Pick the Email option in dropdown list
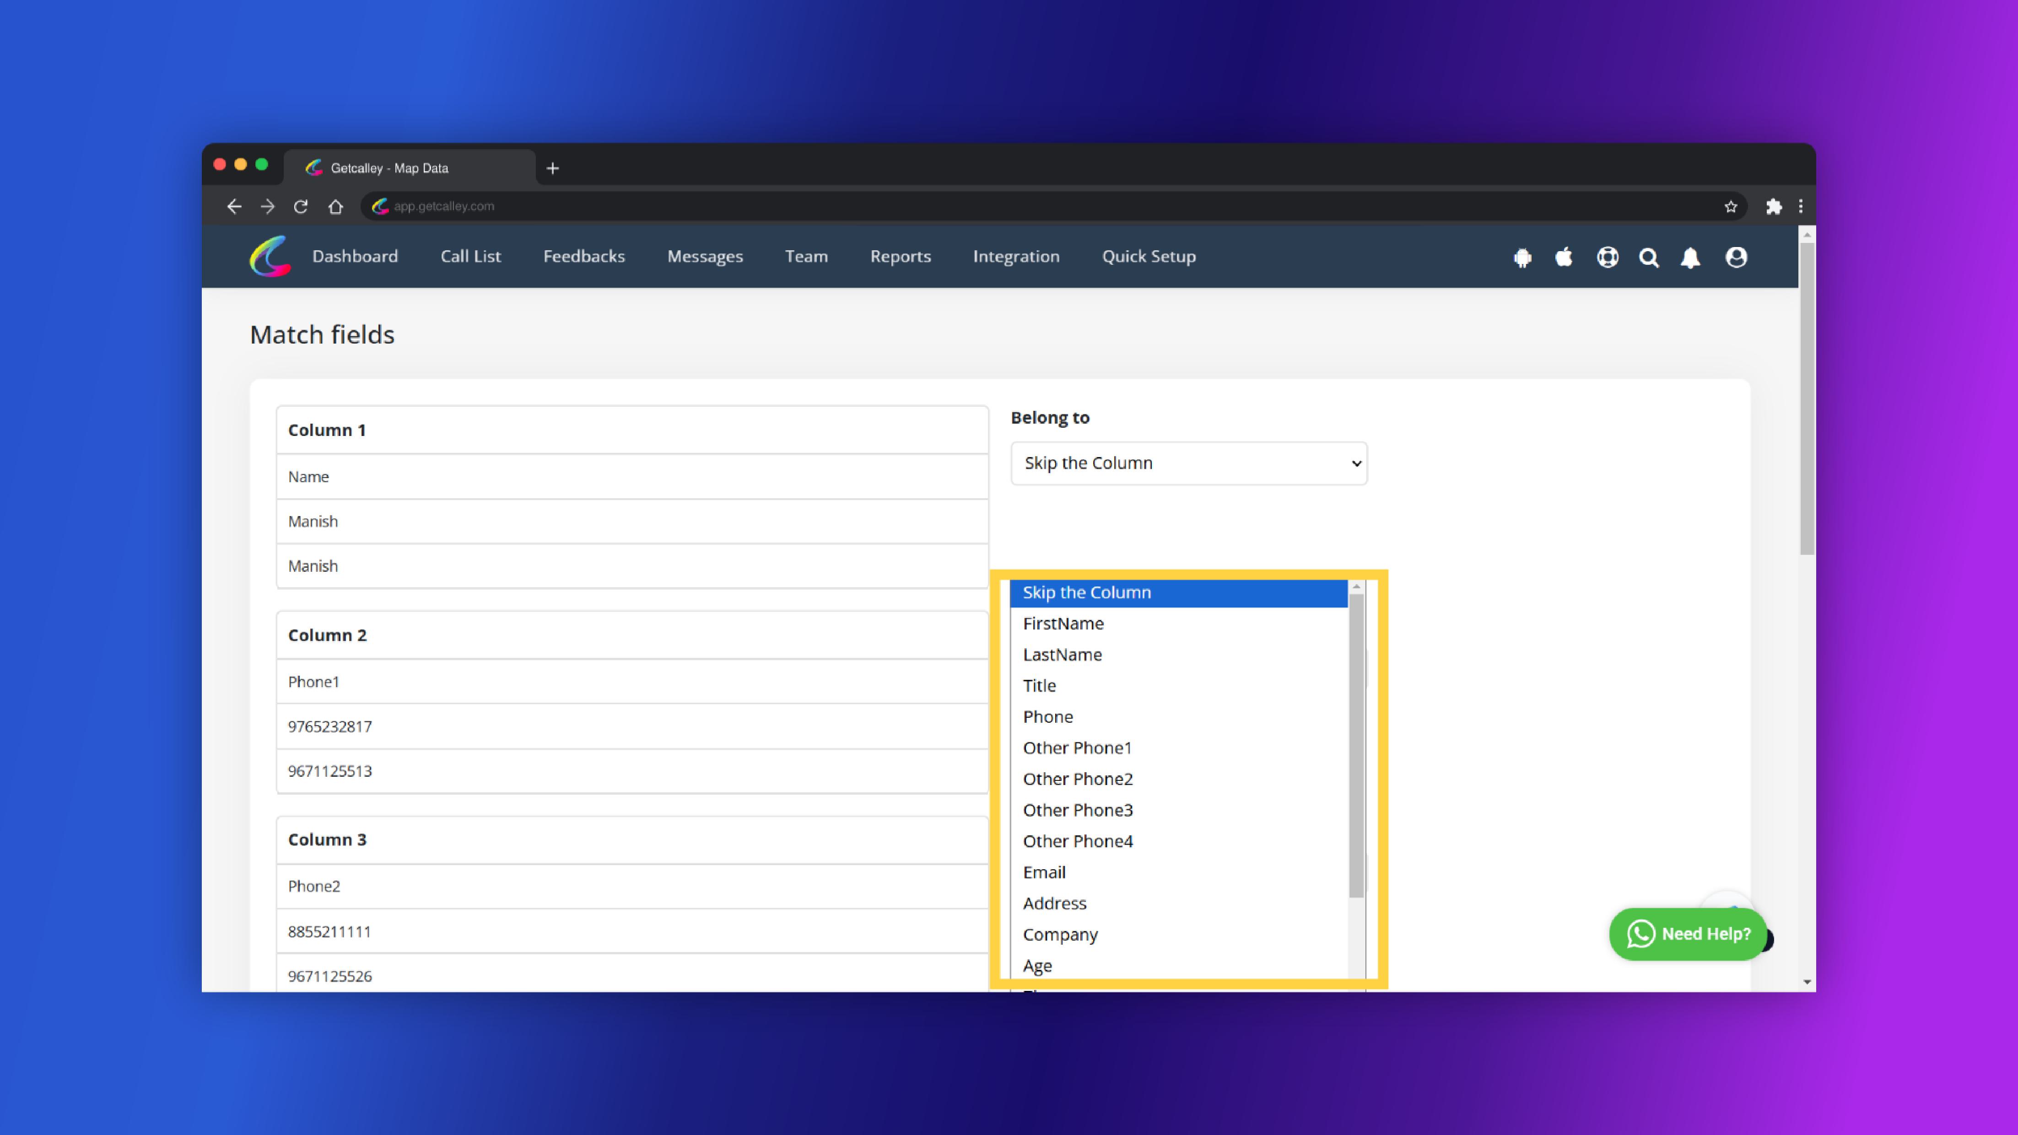Image resolution: width=2018 pixels, height=1135 pixels. (x=1044, y=872)
